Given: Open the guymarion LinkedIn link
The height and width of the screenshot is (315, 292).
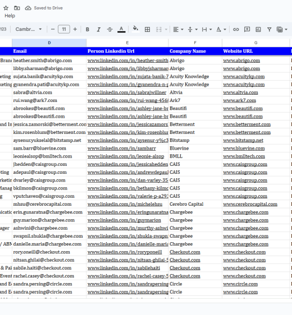Looking at the screenshot, I should click(x=124, y=220).
